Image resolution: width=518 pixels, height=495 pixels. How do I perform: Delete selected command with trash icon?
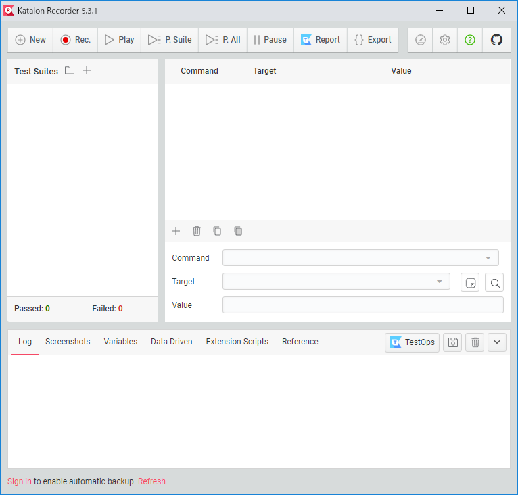197,231
